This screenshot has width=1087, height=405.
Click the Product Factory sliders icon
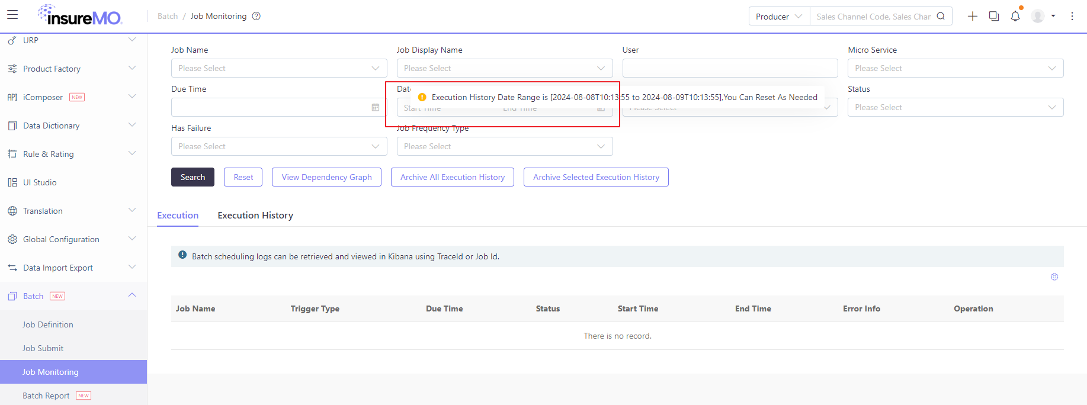coord(12,69)
